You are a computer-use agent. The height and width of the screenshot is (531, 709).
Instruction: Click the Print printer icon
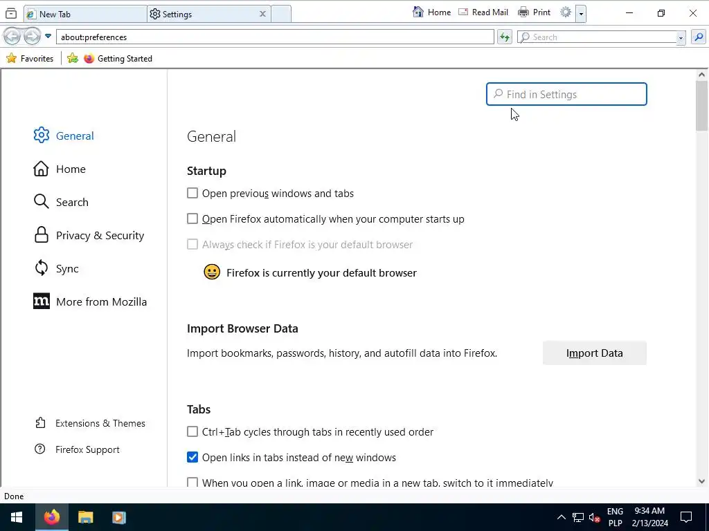pos(523,12)
